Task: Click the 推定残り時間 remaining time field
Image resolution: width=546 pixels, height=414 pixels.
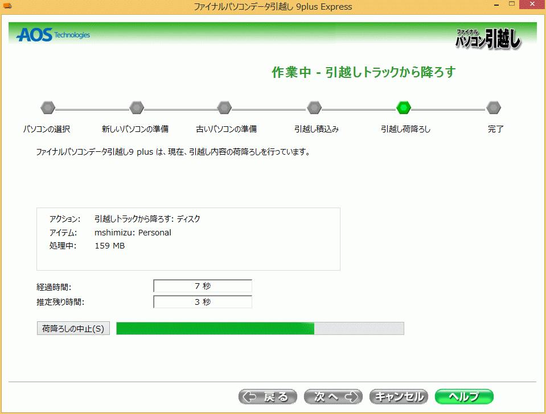Action: tap(203, 302)
